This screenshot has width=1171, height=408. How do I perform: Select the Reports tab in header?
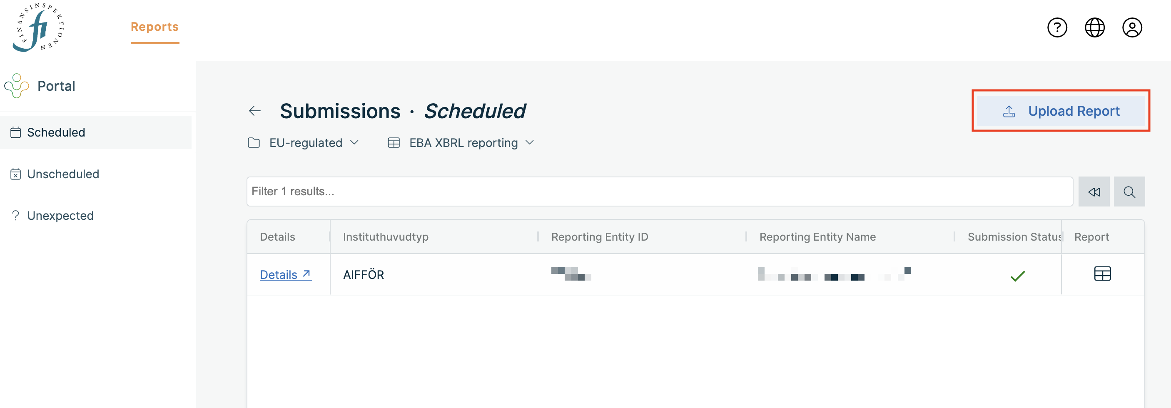[x=154, y=27]
